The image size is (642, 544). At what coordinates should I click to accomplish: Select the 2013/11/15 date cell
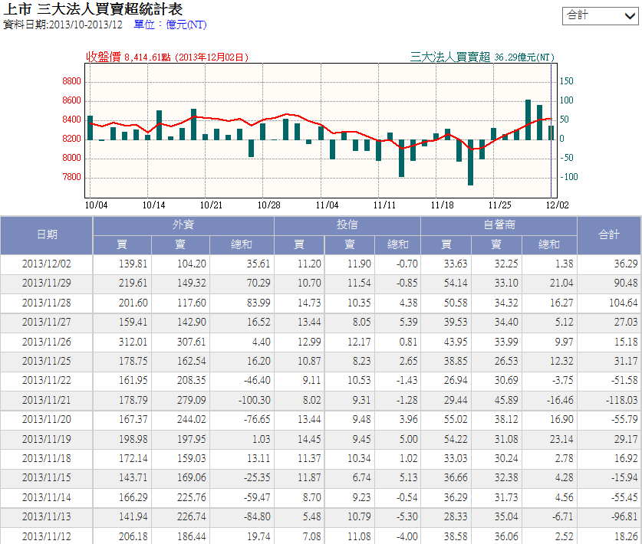click(47, 478)
